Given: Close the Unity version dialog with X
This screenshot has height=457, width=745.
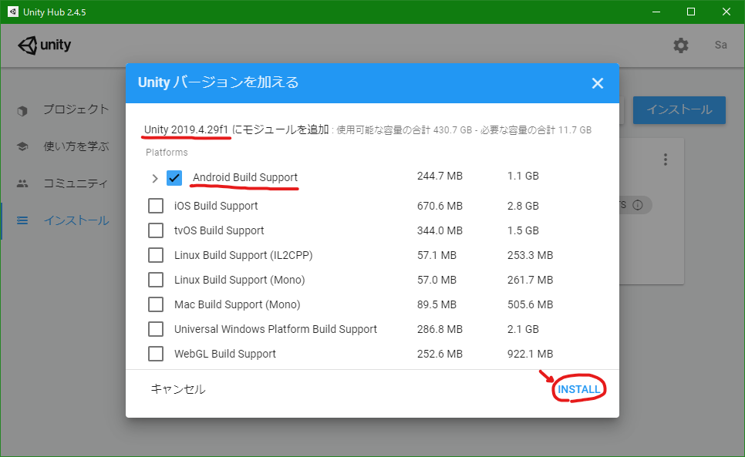Looking at the screenshot, I should [x=598, y=83].
